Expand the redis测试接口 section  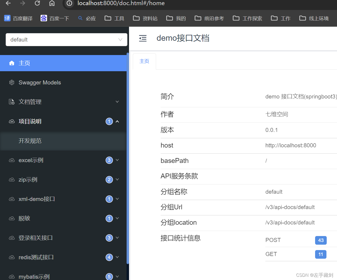[x=117, y=257]
